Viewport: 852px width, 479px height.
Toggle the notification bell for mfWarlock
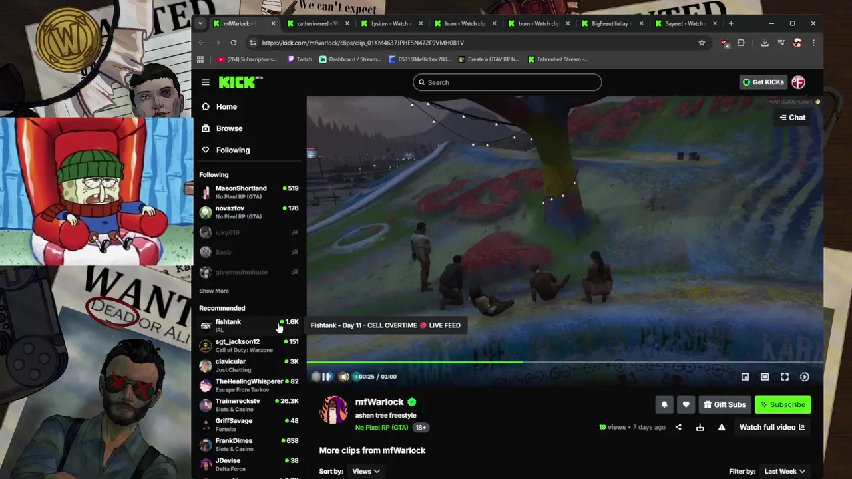click(664, 404)
